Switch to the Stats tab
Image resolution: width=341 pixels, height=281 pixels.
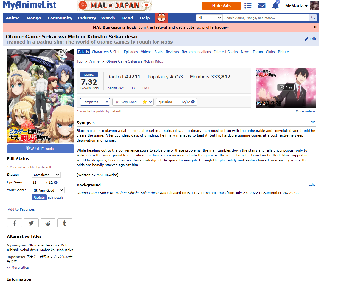(159, 52)
